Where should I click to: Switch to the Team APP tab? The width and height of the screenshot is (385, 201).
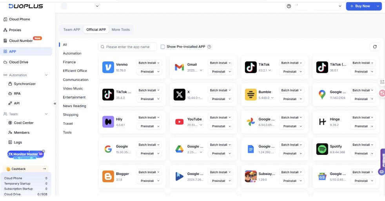coord(72,30)
